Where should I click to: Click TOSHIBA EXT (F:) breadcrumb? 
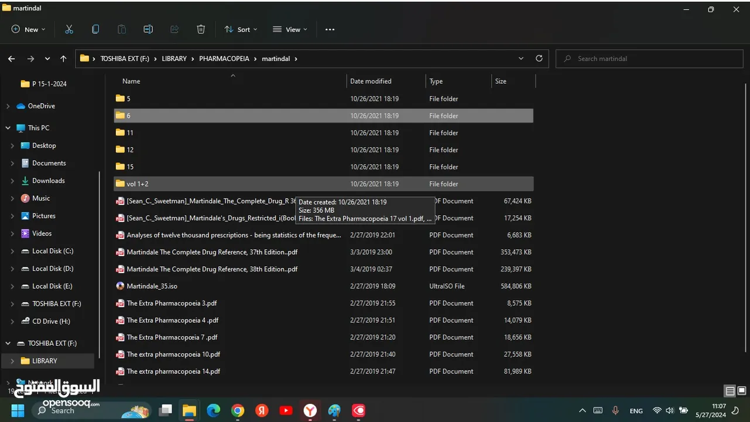pos(126,59)
